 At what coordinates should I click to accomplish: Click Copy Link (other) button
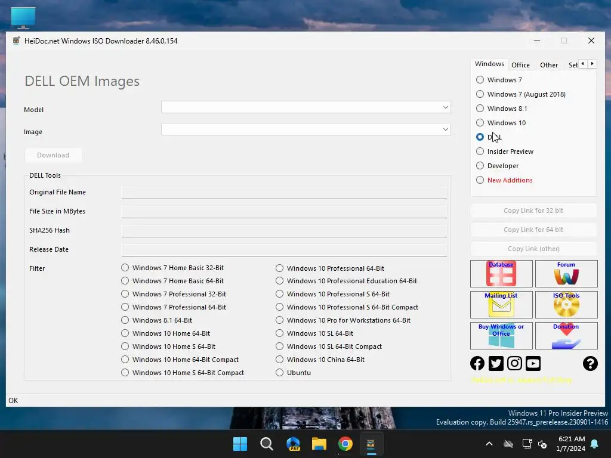[533, 249]
